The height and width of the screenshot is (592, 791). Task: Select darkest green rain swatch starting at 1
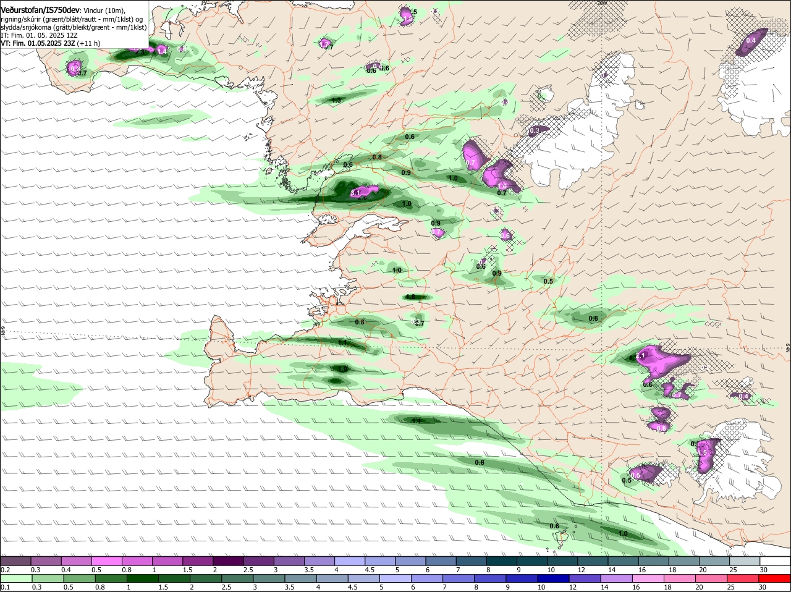coord(143,578)
